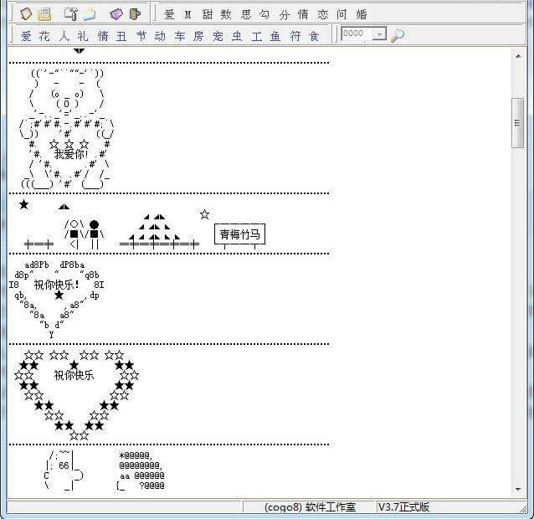Screen dimensions: 534x519
Task: Click the exit door icon
Action: (x=135, y=14)
